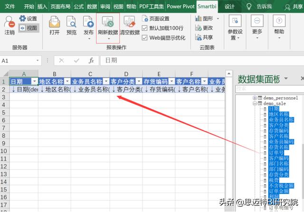304x212 pixels.
Task: Switch to the Power Pivot tab
Action: (x=180, y=6)
